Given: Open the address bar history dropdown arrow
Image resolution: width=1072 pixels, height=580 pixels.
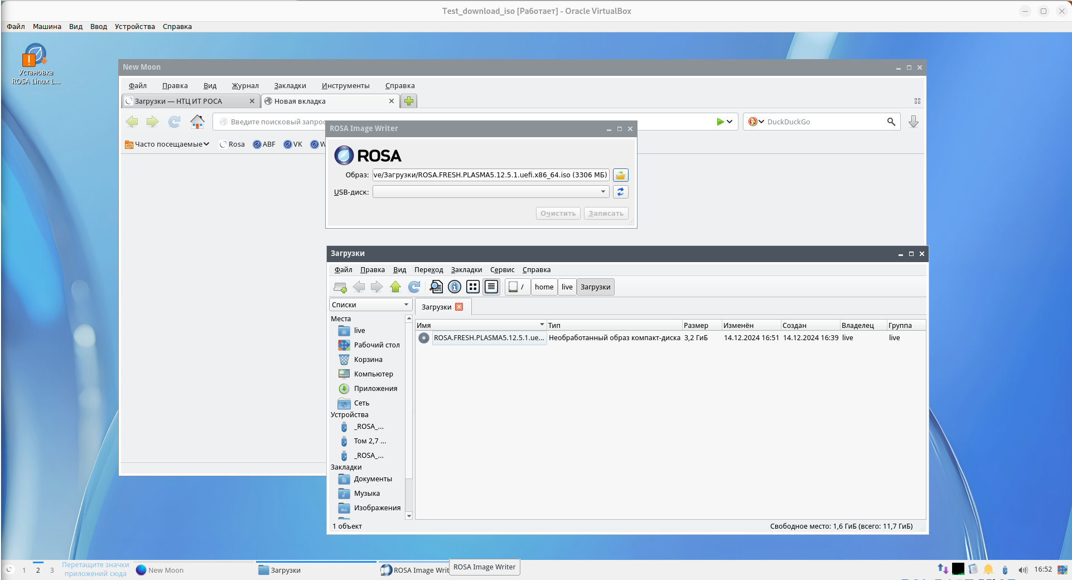Looking at the screenshot, I should (x=730, y=122).
